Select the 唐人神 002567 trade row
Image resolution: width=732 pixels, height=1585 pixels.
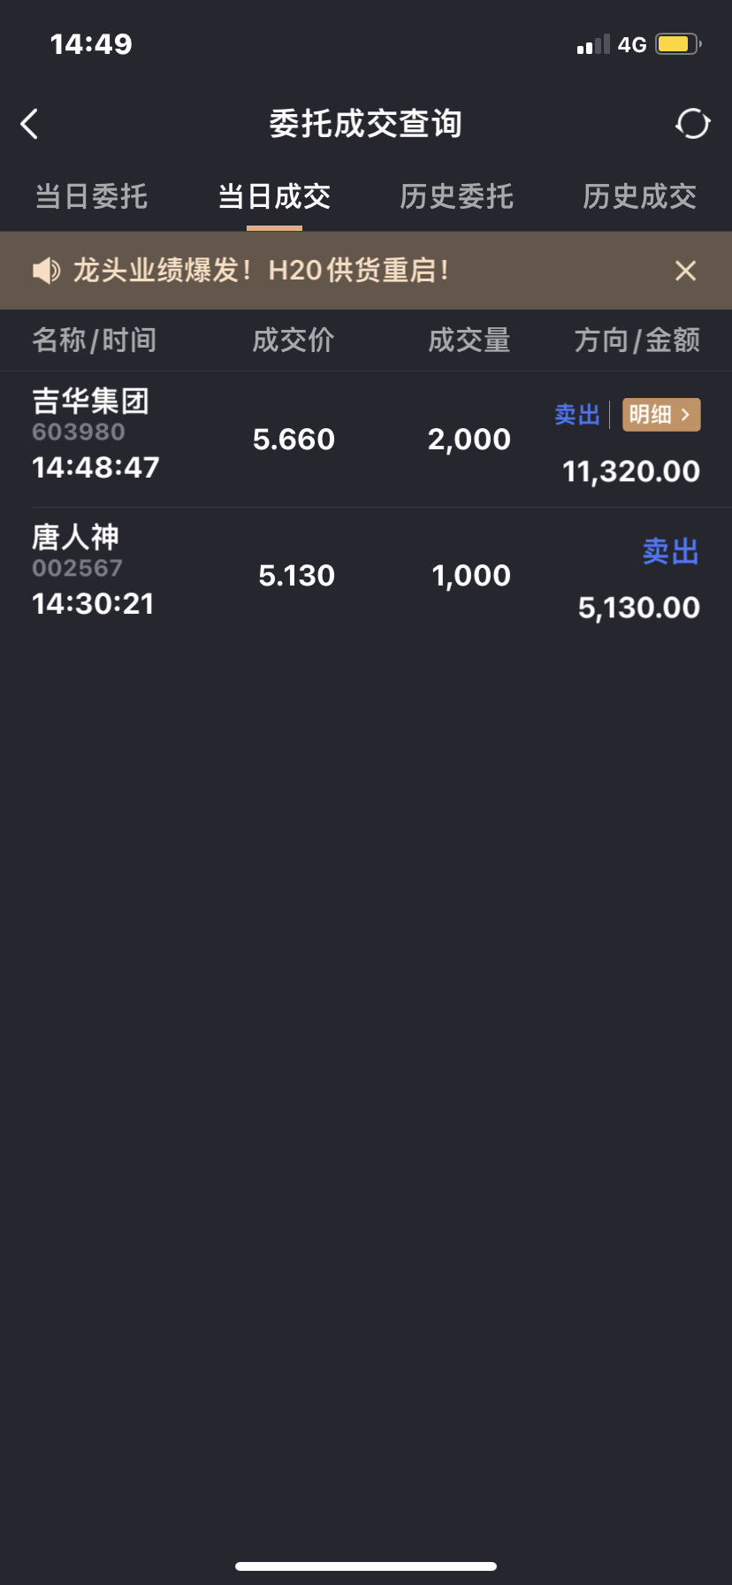pyautogui.click(x=366, y=576)
